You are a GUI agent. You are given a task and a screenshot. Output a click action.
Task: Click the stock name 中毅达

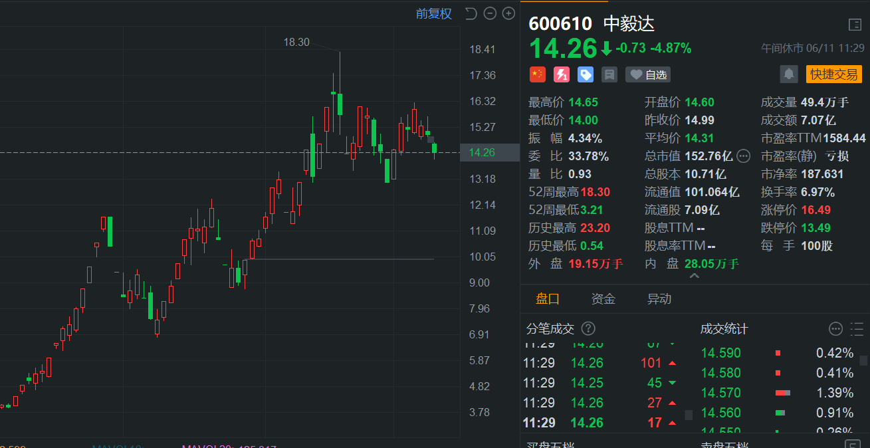[629, 24]
